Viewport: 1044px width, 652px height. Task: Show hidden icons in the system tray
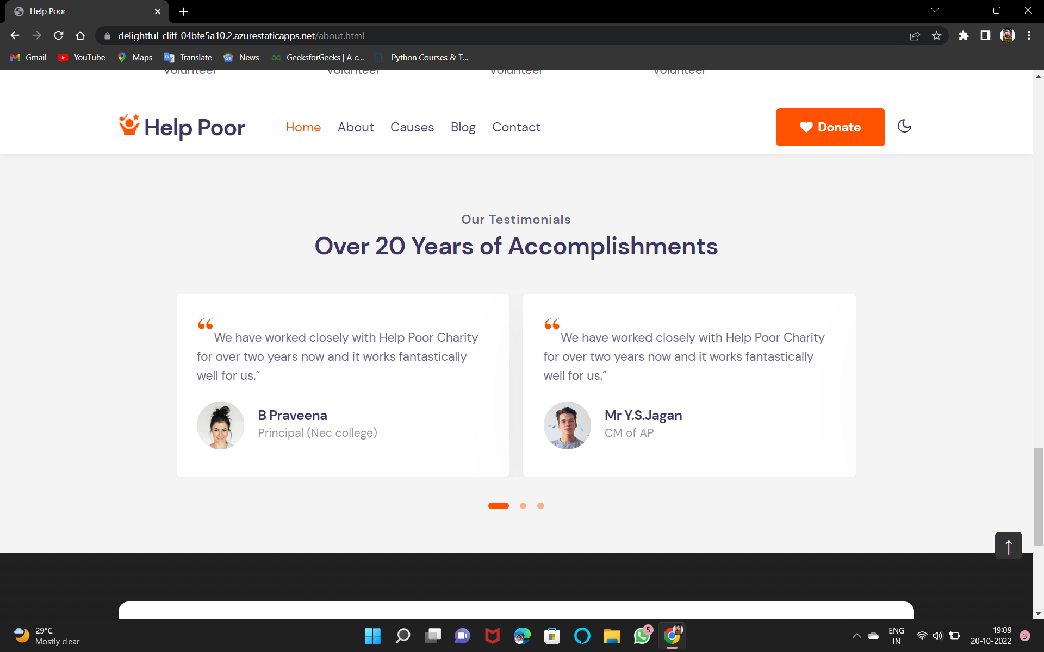click(856, 636)
